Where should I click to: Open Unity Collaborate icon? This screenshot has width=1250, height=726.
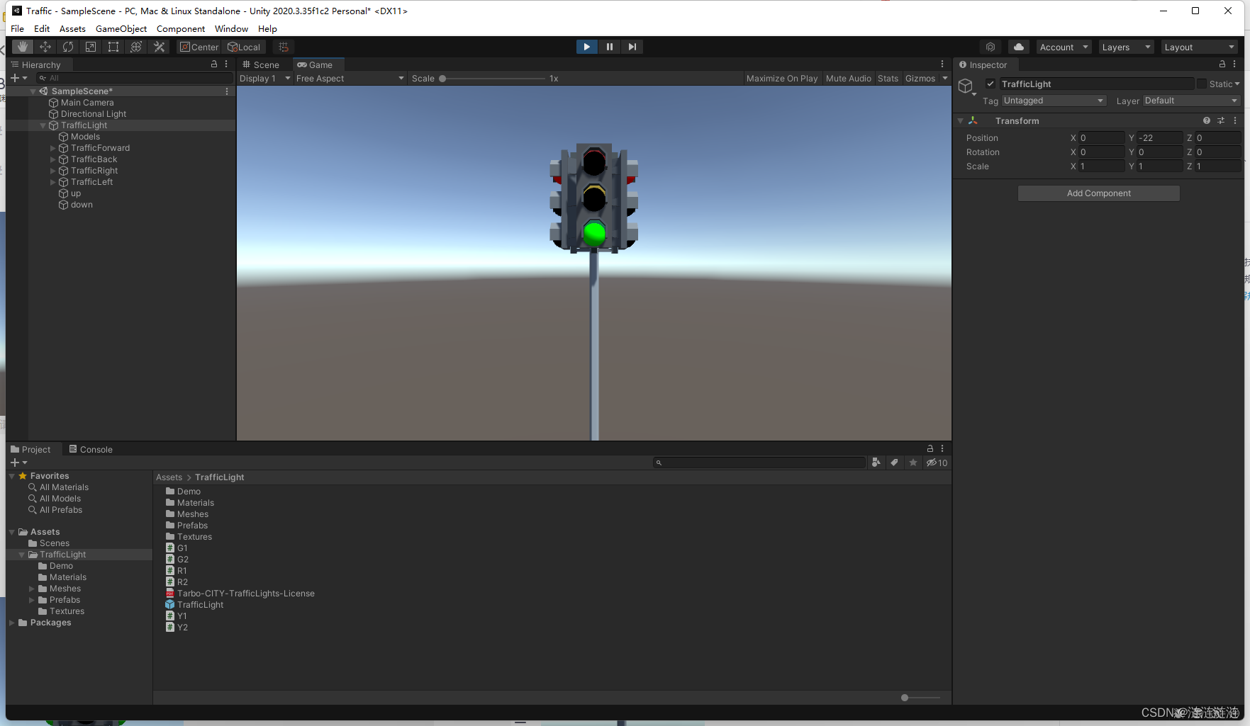point(990,47)
